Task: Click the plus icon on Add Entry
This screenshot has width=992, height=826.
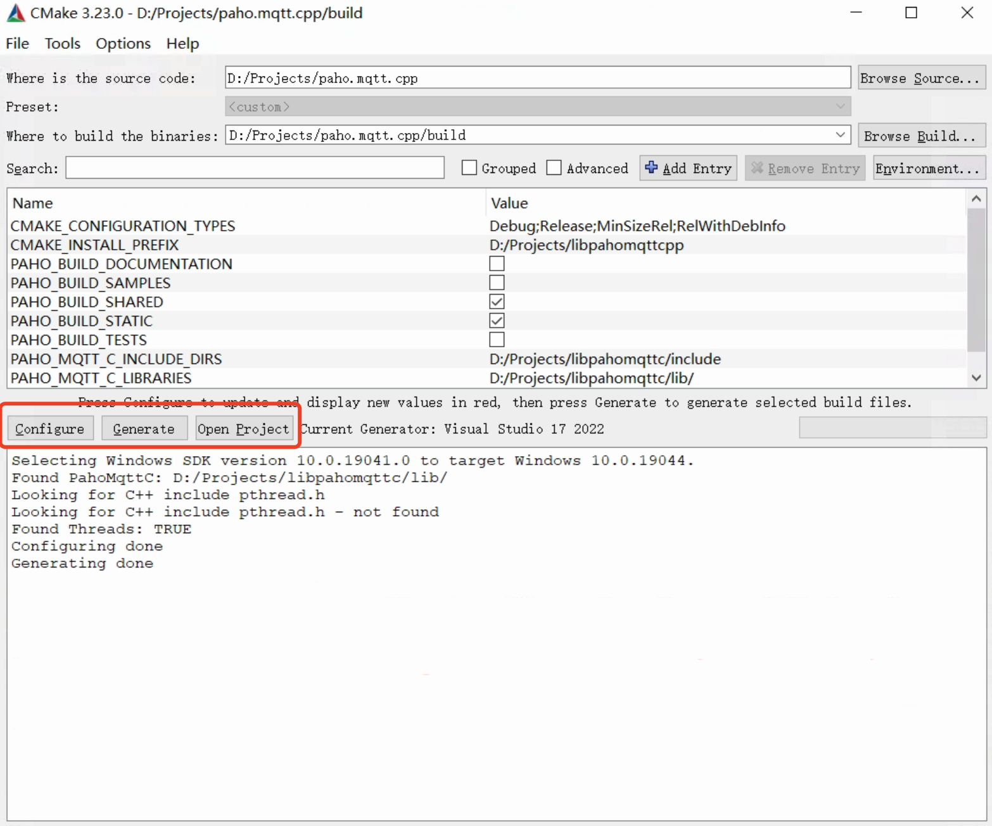Action: tap(651, 168)
